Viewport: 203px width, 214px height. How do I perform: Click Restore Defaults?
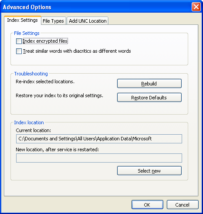click(x=149, y=98)
